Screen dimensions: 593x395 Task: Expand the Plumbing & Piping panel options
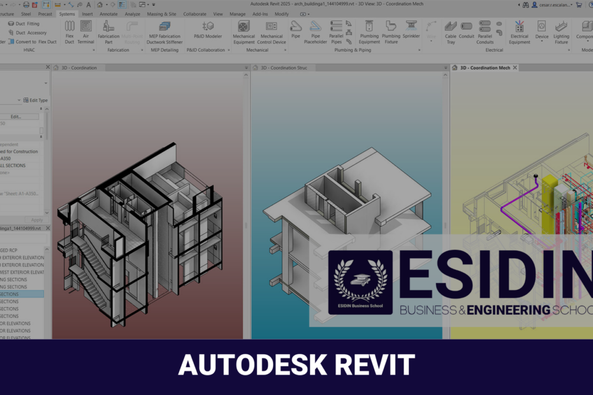418,50
